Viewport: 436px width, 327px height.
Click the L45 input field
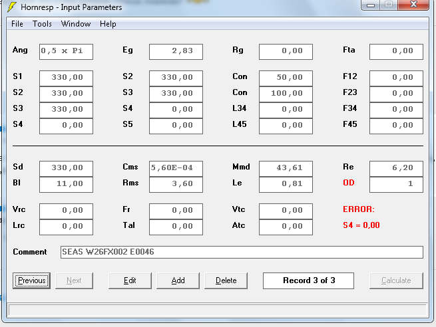pos(286,126)
